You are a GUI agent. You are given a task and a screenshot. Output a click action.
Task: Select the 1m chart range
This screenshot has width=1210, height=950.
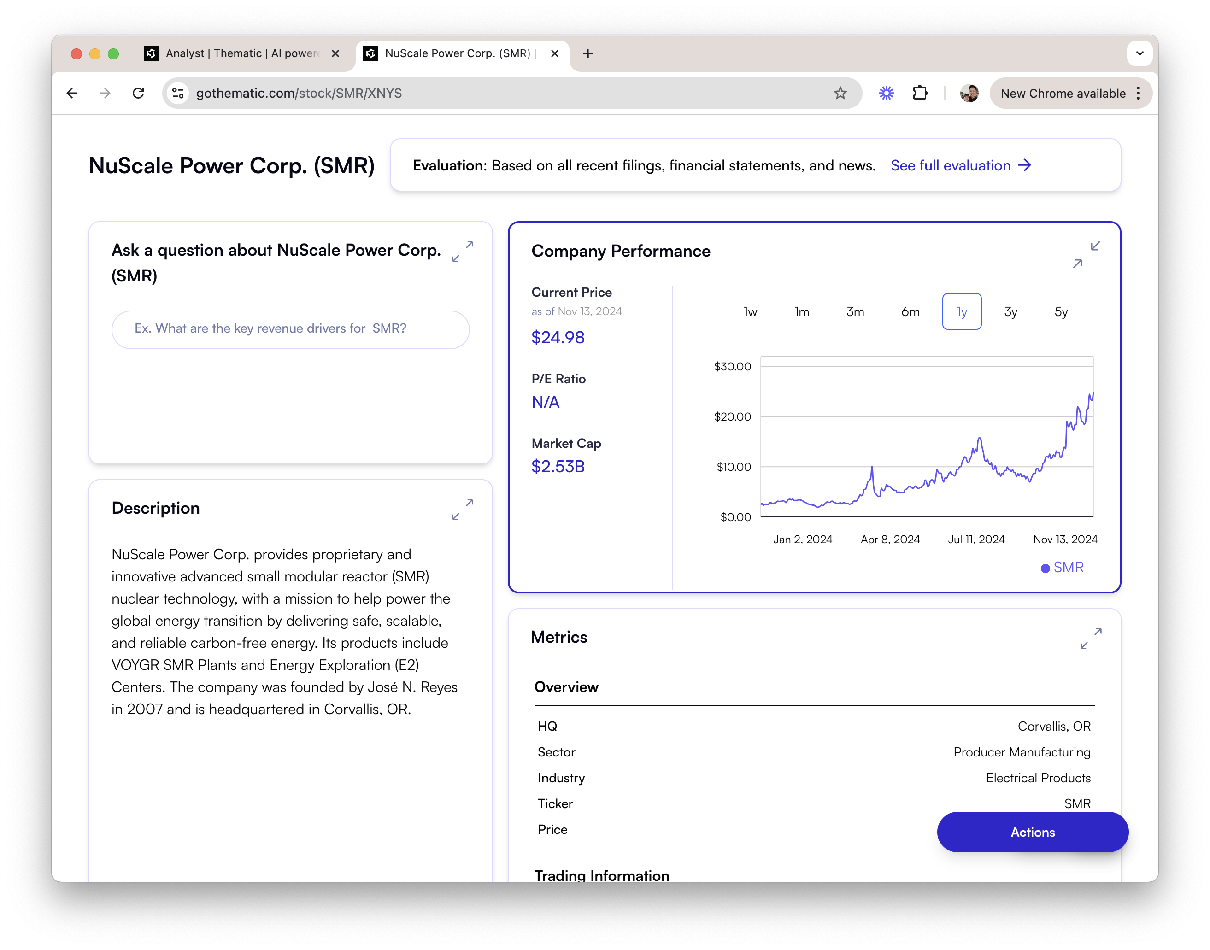click(801, 311)
